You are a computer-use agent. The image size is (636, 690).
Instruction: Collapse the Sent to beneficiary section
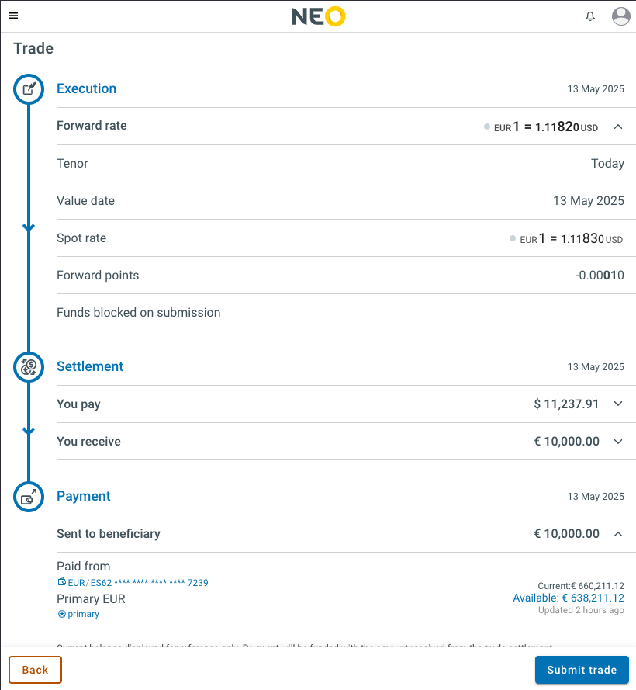click(618, 533)
